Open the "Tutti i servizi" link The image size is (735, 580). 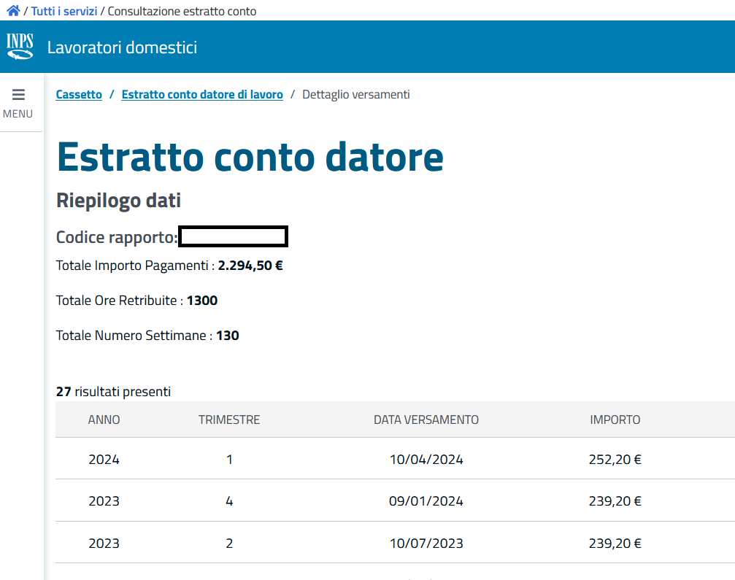pyautogui.click(x=64, y=12)
